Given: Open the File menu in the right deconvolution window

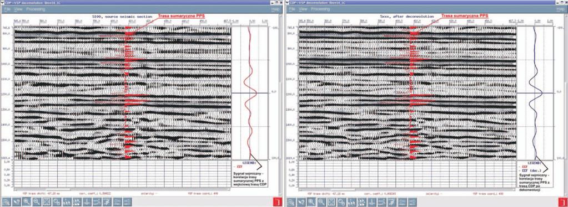Looking at the screenshot, I should (x=291, y=9).
